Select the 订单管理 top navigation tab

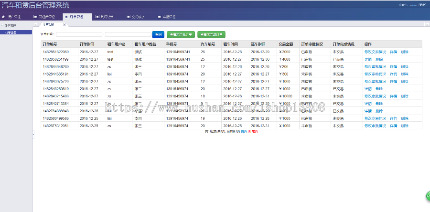click(77, 17)
